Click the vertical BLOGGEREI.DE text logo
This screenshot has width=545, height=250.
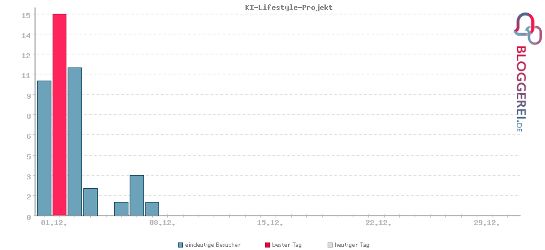click(520, 89)
